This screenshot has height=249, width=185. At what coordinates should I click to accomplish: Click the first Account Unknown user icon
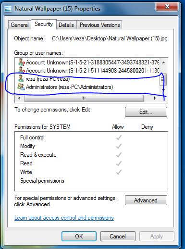(22, 62)
